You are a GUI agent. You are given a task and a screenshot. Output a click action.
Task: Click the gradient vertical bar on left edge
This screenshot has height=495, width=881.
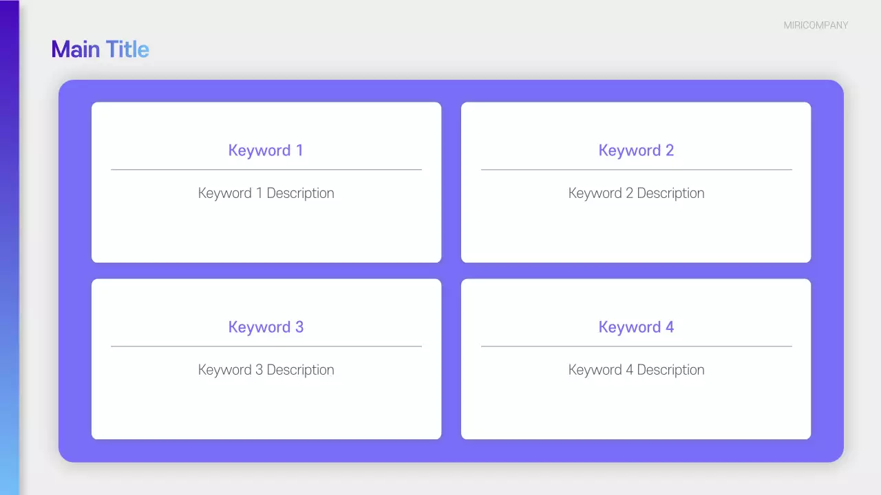click(9, 247)
